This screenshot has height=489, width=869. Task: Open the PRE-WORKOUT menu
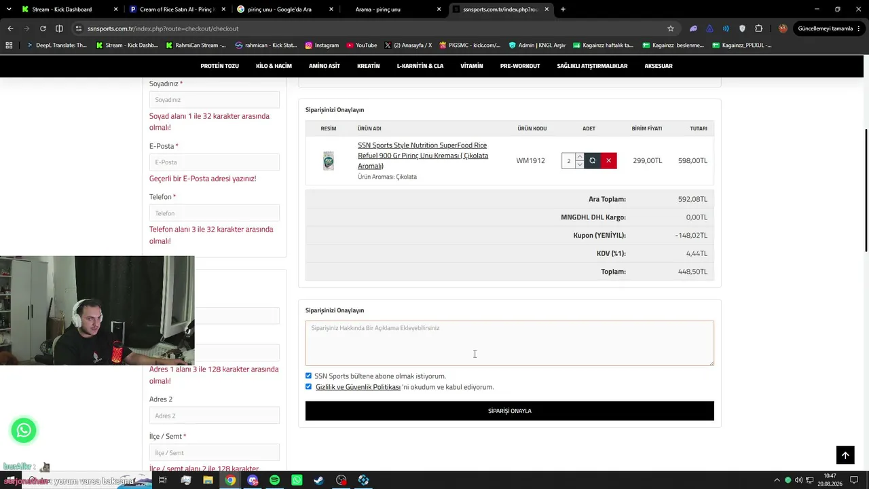coord(520,66)
